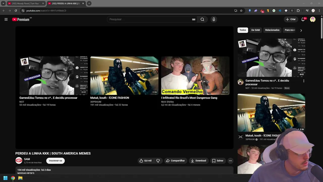Open Chrome media controls icon
This screenshot has height=182, width=323.
coord(307,11)
